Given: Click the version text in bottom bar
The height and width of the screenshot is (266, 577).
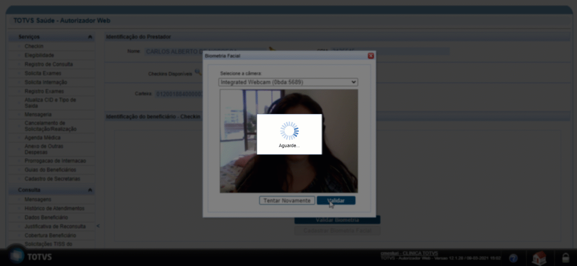Looking at the screenshot, I should 441,258.
